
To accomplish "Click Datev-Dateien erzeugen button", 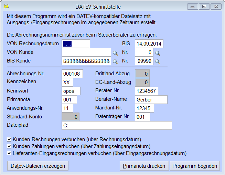I will pyautogui.click(x=38, y=166).
